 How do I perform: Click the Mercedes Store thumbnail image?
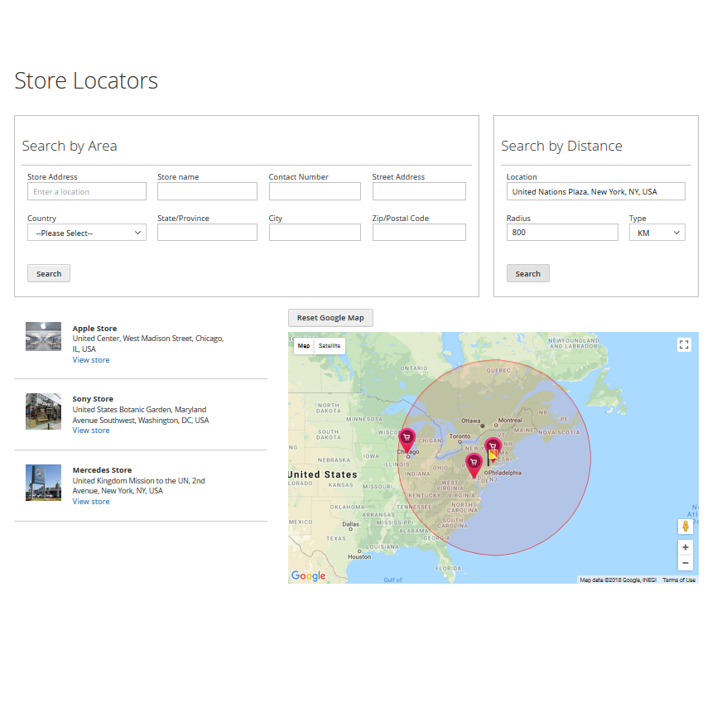(43, 482)
